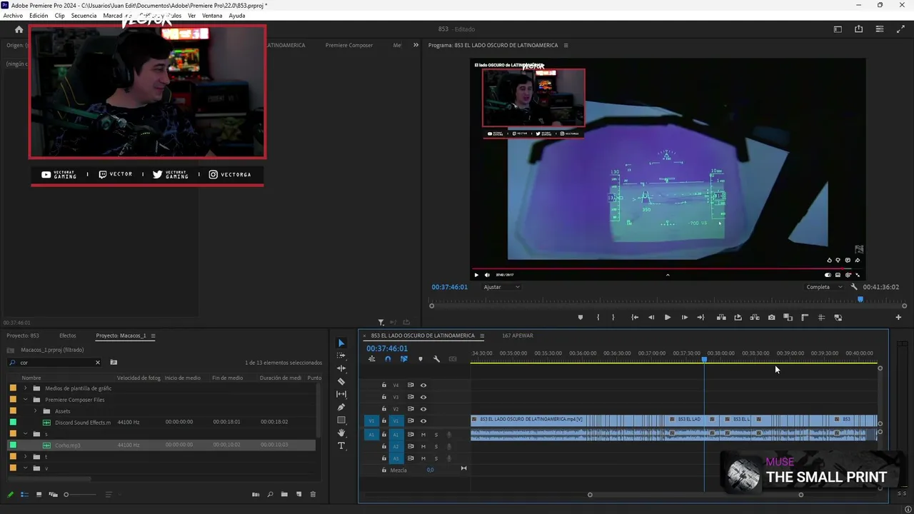Open the Completa playback resolution dropdown
This screenshot has width=914, height=514.
(x=823, y=287)
